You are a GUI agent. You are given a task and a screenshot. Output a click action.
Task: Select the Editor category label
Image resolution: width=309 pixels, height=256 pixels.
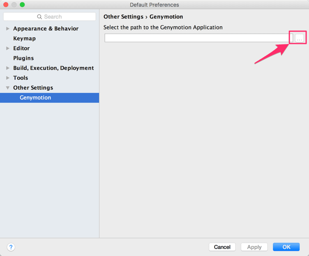[21, 48]
